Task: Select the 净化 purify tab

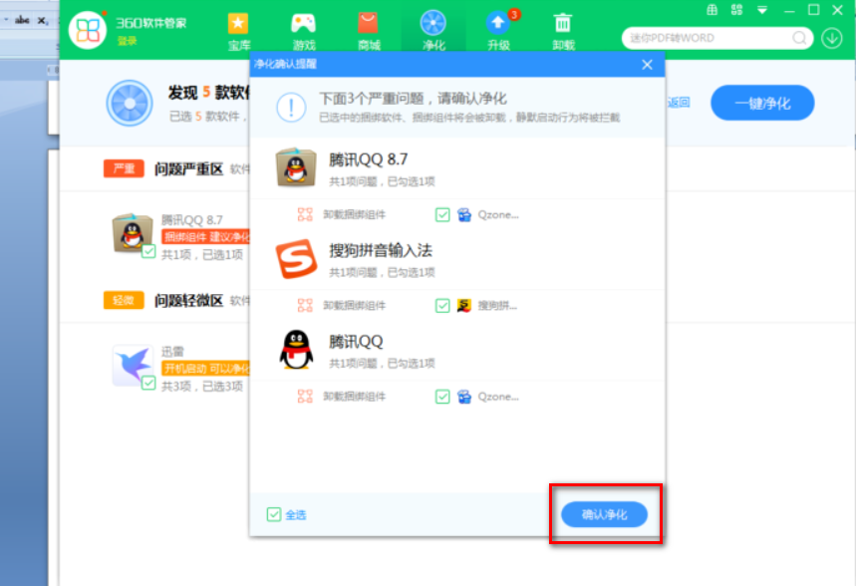Action: coord(433,32)
